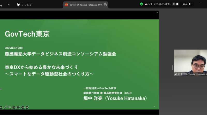Click the レコーディングしています status text
Viewport: 207px width, 115px height.
pos(159,4)
